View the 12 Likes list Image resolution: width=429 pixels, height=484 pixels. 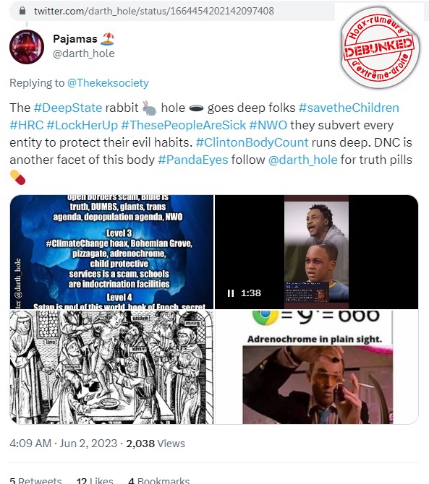[95, 480]
